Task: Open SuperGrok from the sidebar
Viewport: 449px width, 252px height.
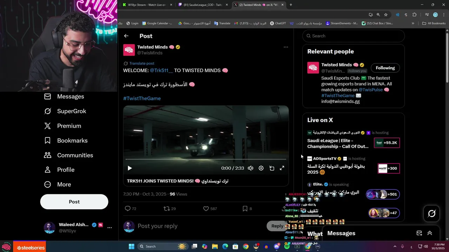Action: [65, 111]
